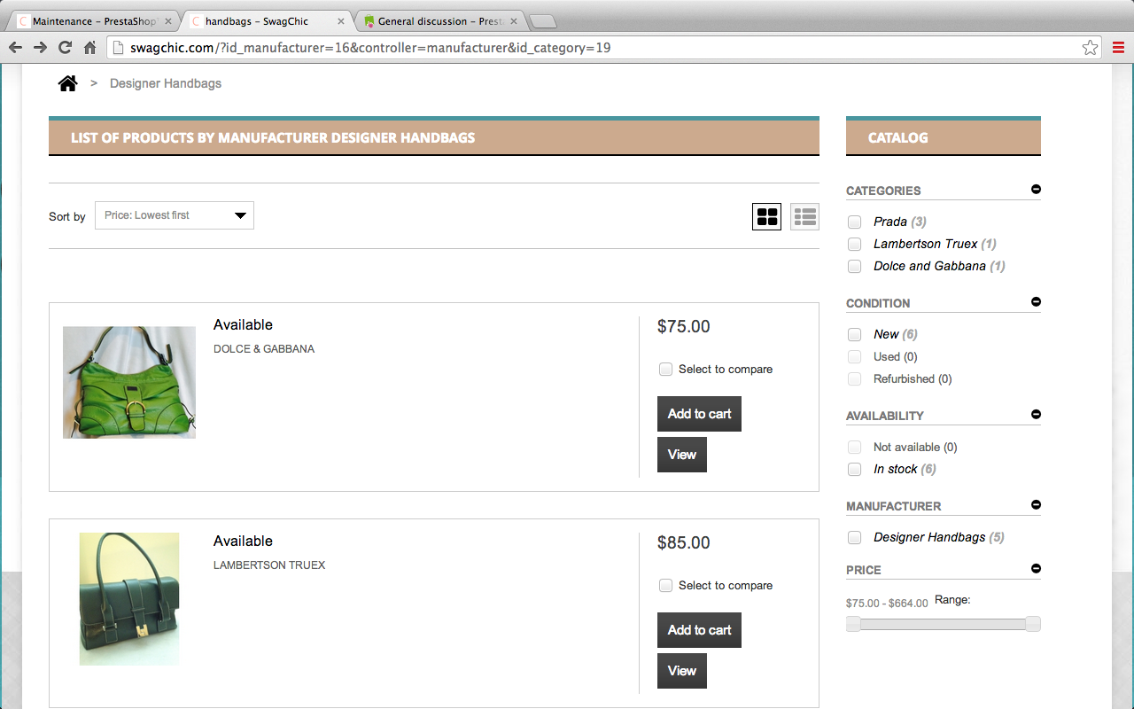This screenshot has width=1134, height=709.
Task: Collapse the Condition filter section
Action: pyautogui.click(x=1036, y=301)
